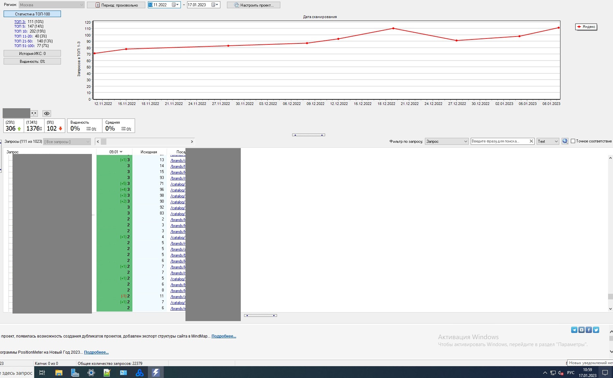Expand the "Запрос" filter dropdown
The width and height of the screenshot is (613, 378).
coord(446,141)
